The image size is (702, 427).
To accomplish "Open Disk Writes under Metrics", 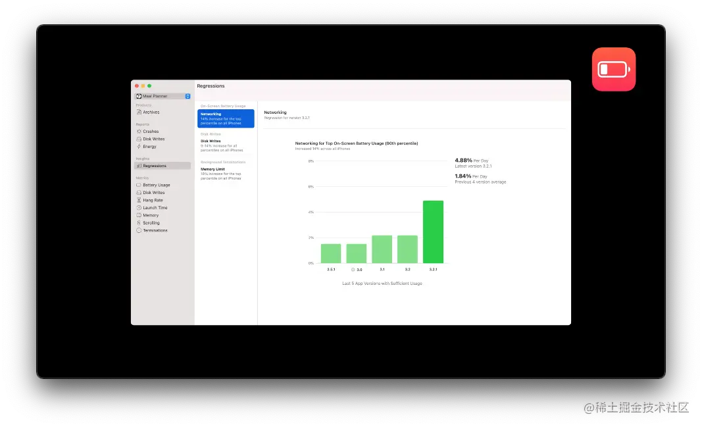I will pyautogui.click(x=151, y=193).
